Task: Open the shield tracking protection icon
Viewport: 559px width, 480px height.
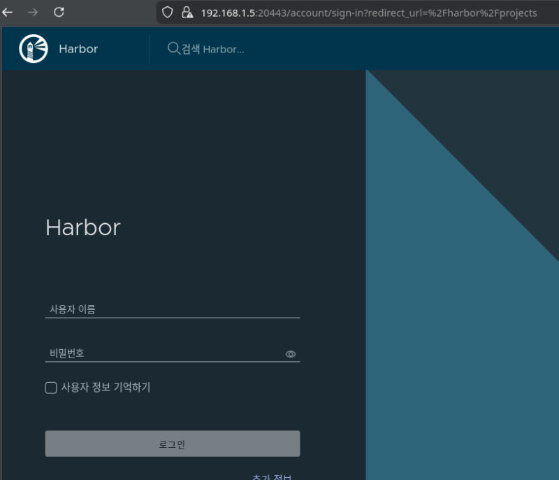Action: tap(167, 13)
